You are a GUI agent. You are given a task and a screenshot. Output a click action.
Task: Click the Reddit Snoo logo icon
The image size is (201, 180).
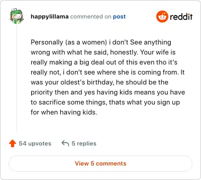[162, 16]
